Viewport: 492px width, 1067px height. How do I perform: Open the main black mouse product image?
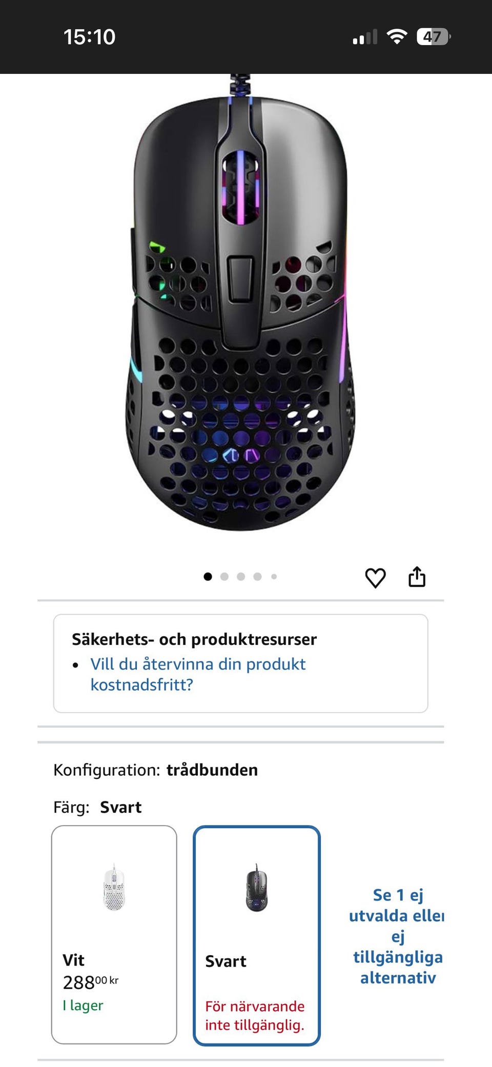(x=240, y=303)
